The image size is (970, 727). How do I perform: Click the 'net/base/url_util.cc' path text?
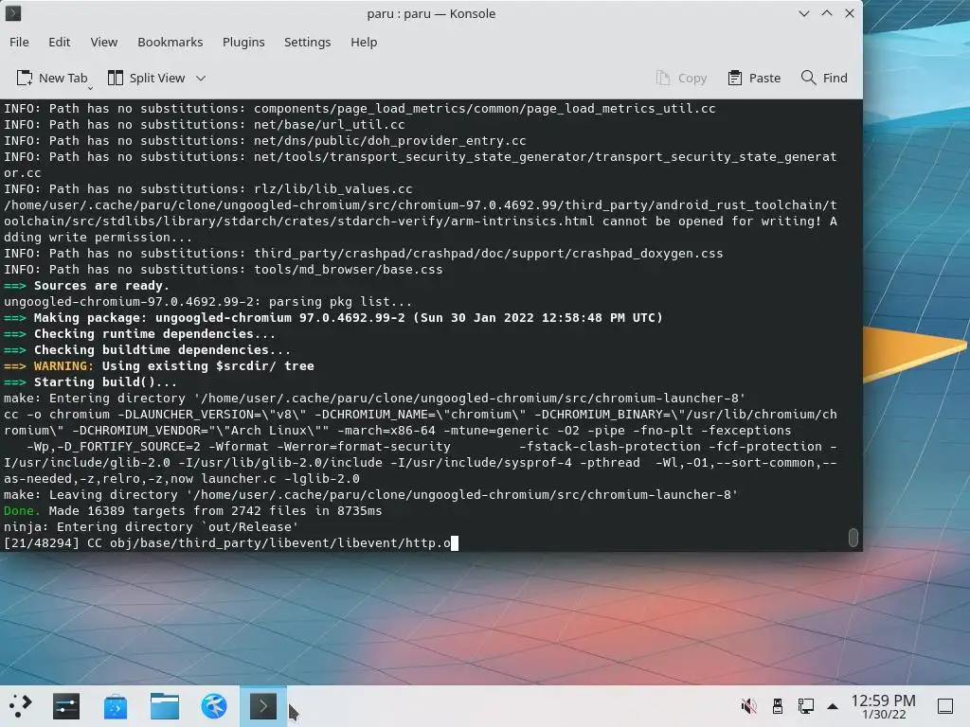(329, 125)
